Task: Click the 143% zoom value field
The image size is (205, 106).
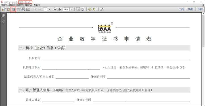Action: coord(66,9)
